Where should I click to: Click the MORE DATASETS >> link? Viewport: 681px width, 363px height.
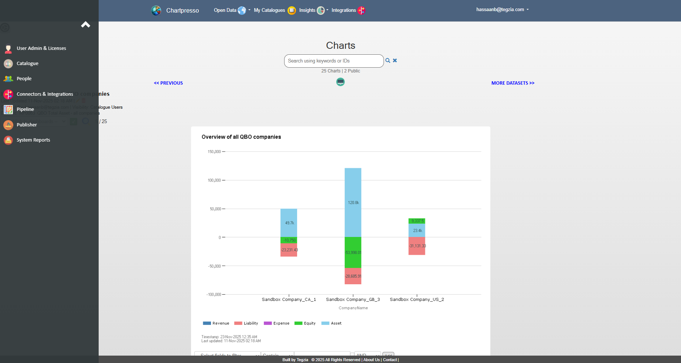513,83
